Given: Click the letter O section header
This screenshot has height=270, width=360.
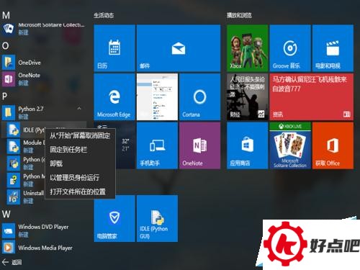Looking at the screenshot, I should tap(6, 45).
